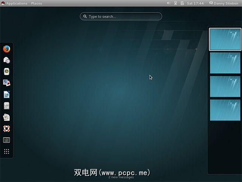The image size is (242, 182).
Task: Open the Documents app icon in dash
Action: (6, 117)
